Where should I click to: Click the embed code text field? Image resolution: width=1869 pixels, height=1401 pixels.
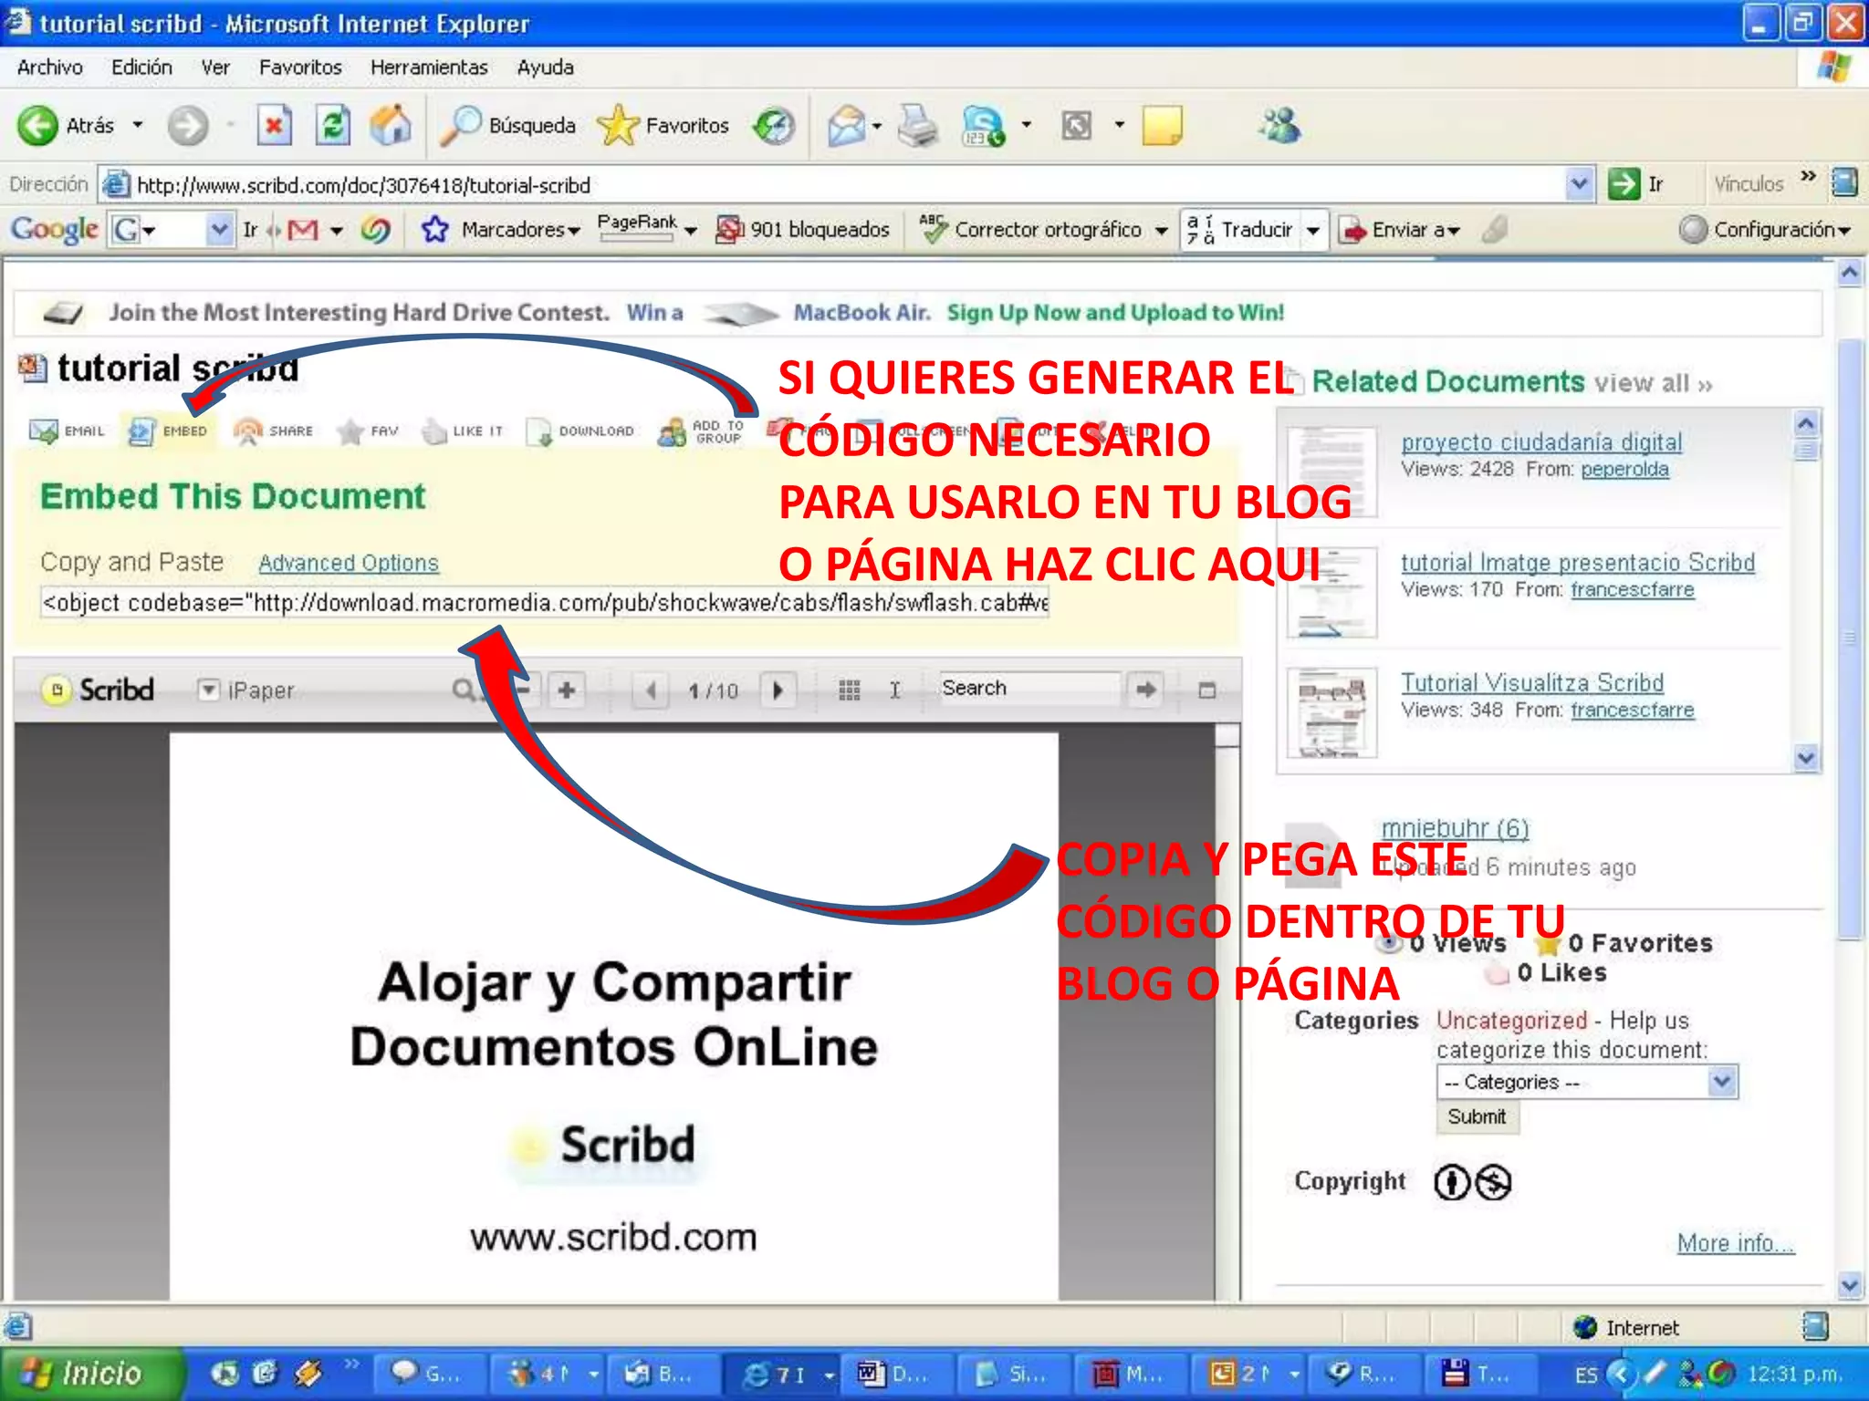pos(545,603)
